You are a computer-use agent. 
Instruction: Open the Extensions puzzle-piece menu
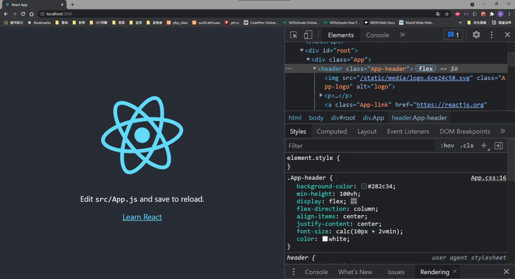[492, 14]
